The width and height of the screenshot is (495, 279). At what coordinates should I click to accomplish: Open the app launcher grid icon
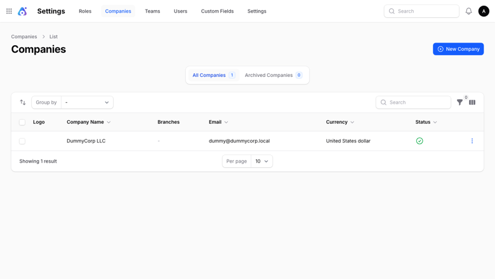(9, 11)
